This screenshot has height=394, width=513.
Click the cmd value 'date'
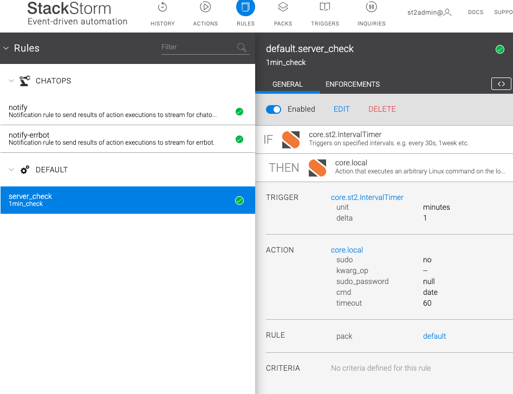tap(430, 292)
